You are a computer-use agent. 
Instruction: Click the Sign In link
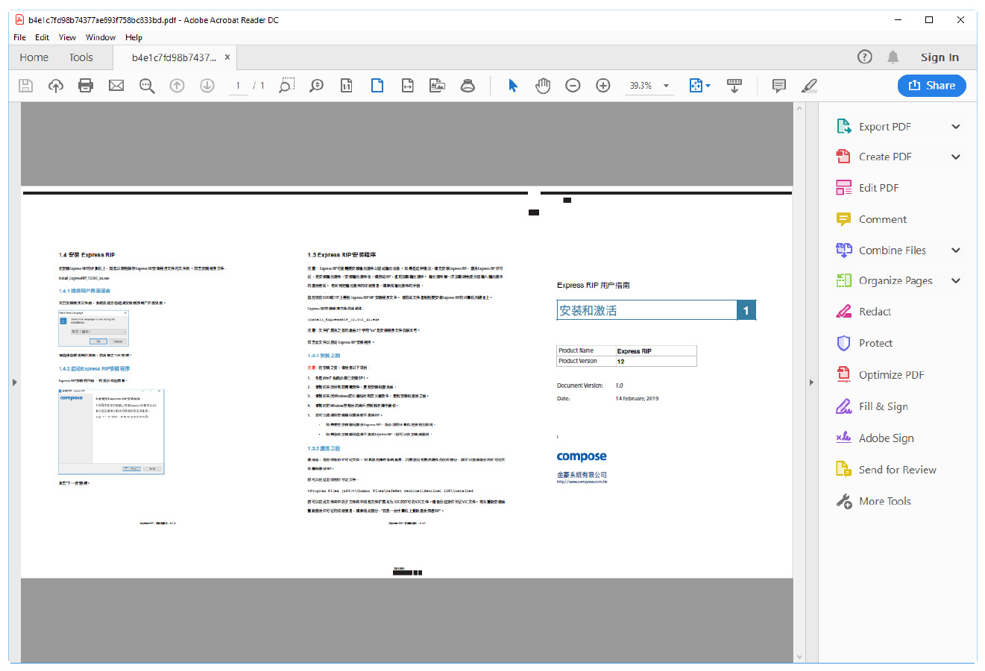[x=940, y=57]
